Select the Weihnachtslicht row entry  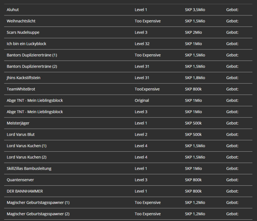point(128,21)
